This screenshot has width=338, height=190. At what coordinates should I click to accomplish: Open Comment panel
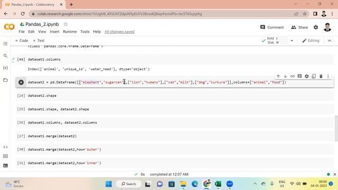[272, 27]
